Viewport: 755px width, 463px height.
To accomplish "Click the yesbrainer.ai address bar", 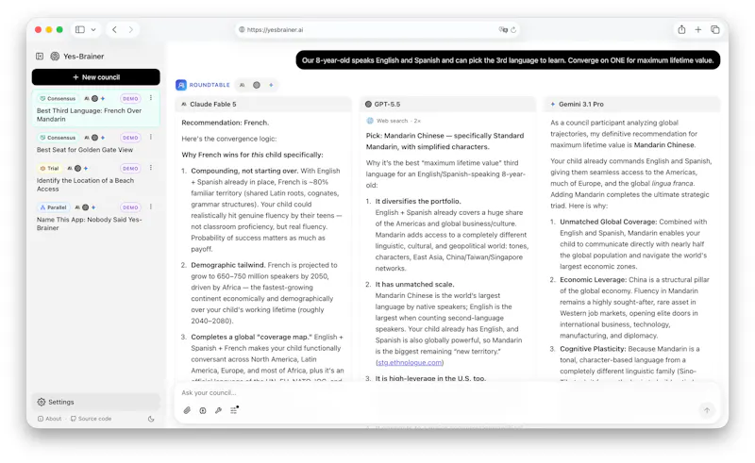I will [377, 30].
